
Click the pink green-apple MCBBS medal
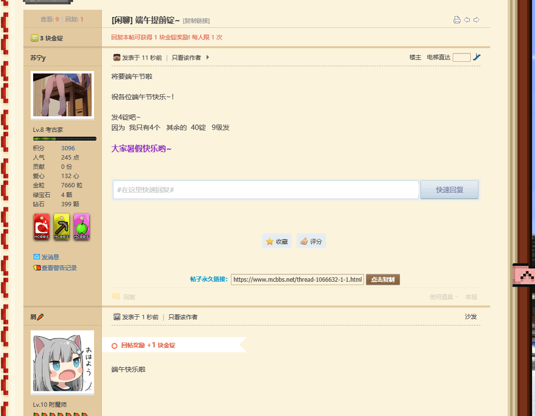[81, 227]
